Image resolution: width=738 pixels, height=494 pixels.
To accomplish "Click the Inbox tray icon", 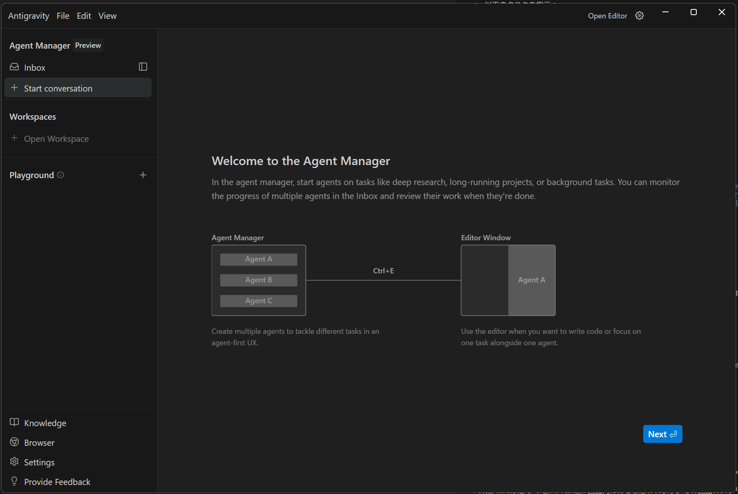I will point(14,67).
